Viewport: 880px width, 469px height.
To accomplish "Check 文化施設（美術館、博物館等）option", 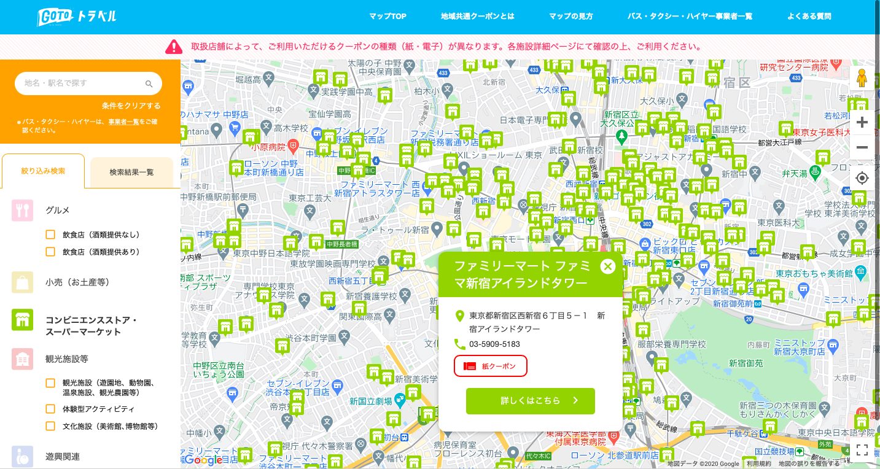I will click(51, 426).
